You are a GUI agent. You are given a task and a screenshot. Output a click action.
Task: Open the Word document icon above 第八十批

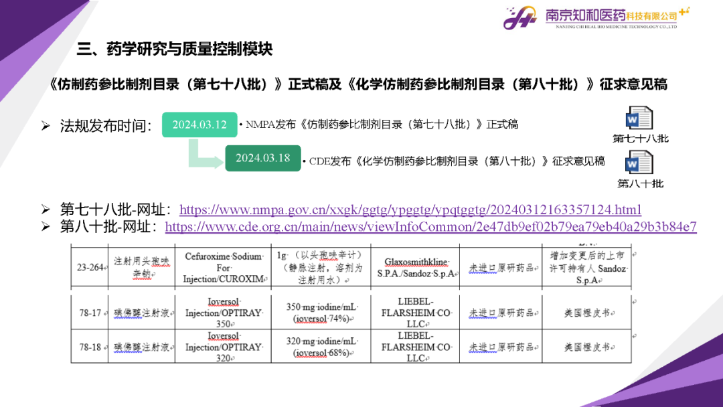[639, 163]
